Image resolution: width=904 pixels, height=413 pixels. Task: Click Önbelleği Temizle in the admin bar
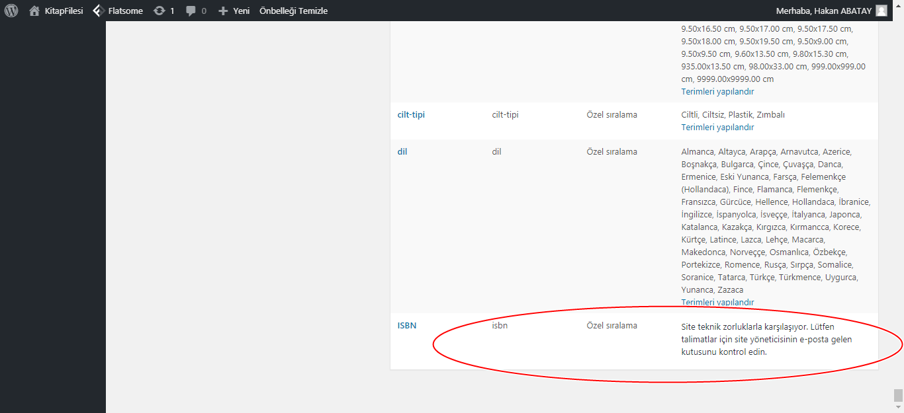tap(293, 11)
